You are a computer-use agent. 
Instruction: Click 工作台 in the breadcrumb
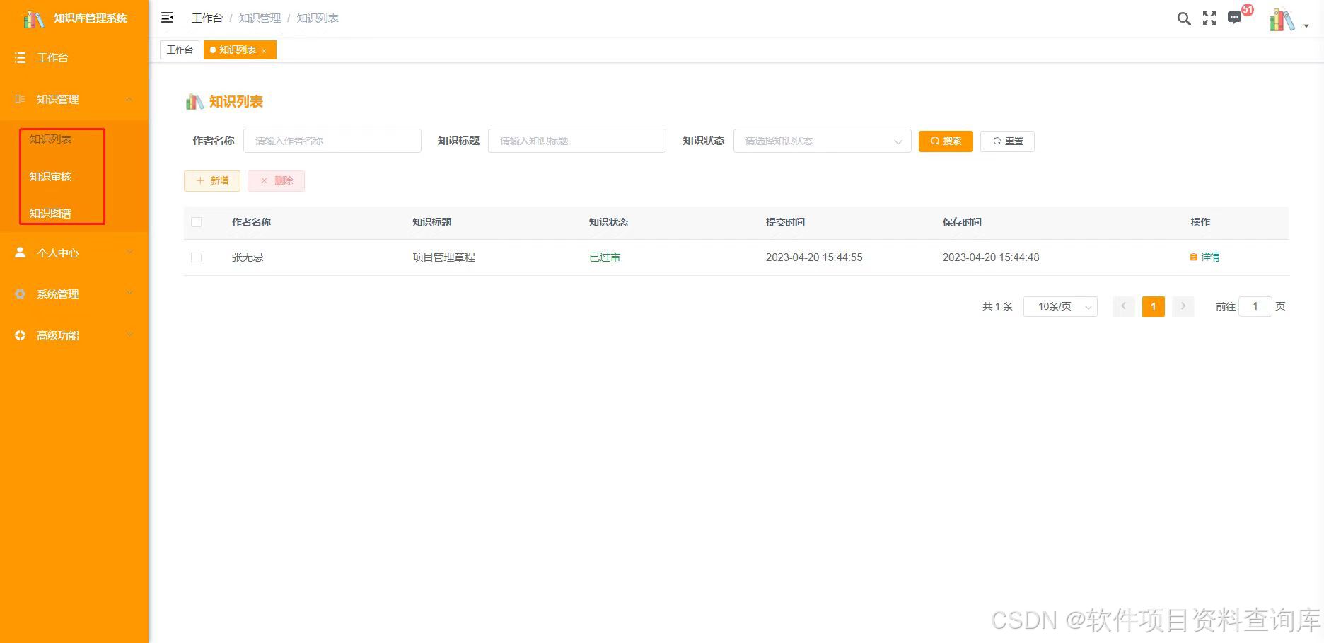[207, 18]
